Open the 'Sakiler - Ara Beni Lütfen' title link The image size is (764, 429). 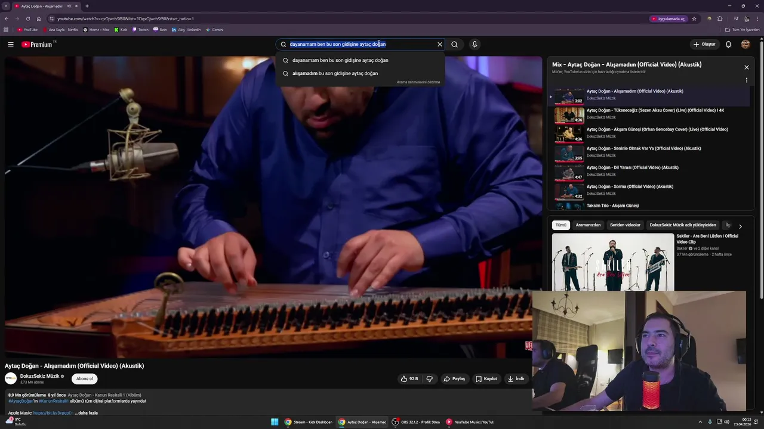click(707, 238)
